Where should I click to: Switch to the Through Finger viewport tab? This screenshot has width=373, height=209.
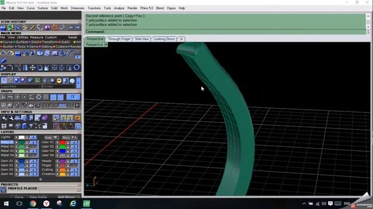pyautogui.click(x=119, y=39)
